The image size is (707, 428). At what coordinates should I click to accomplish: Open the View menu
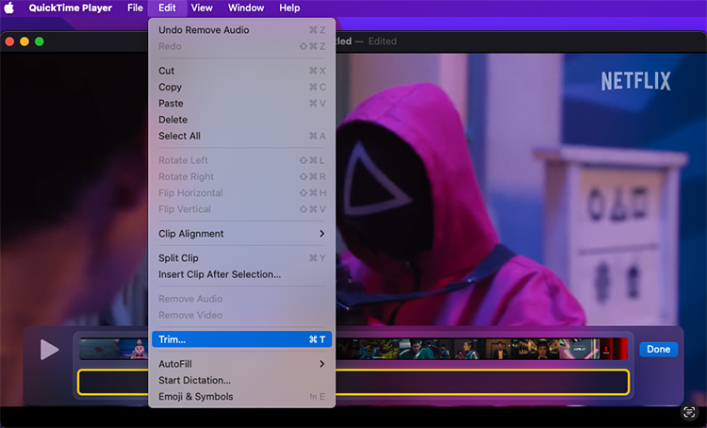coord(202,8)
